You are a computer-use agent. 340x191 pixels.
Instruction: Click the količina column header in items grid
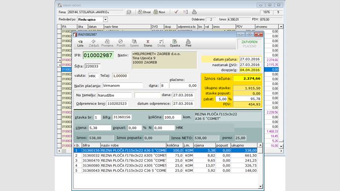coord(175,146)
